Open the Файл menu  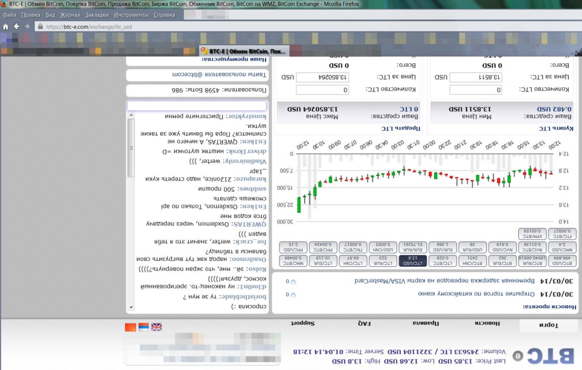tap(10, 15)
